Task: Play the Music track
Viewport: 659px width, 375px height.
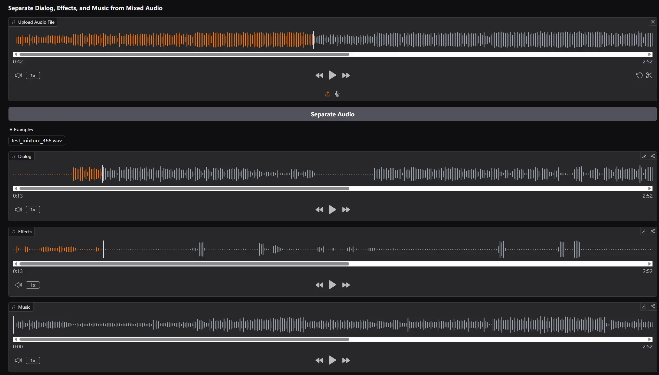Action: click(x=332, y=360)
